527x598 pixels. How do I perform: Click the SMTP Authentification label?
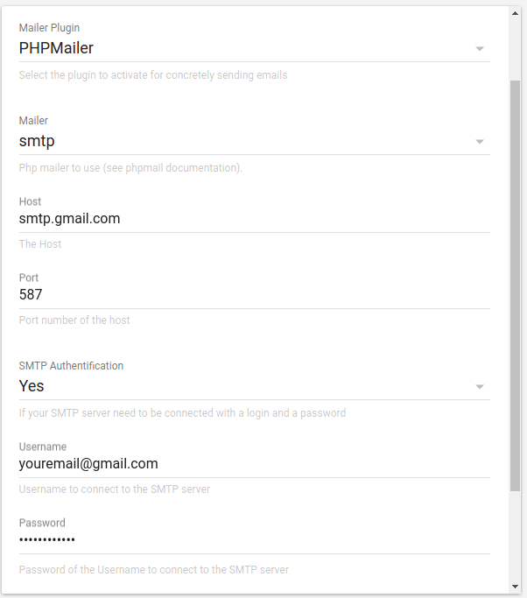click(71, 366)
